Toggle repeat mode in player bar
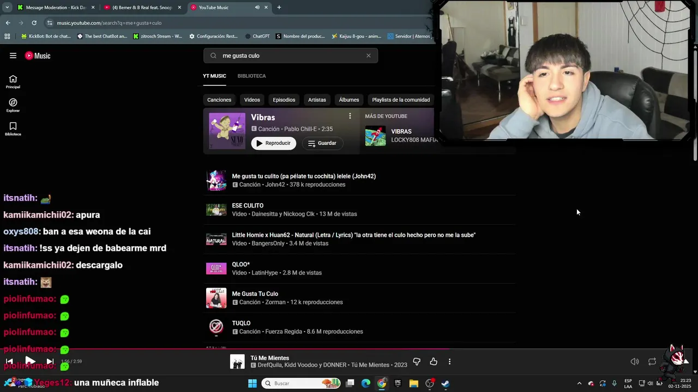The image size is (698, 392). pos(652,362)
